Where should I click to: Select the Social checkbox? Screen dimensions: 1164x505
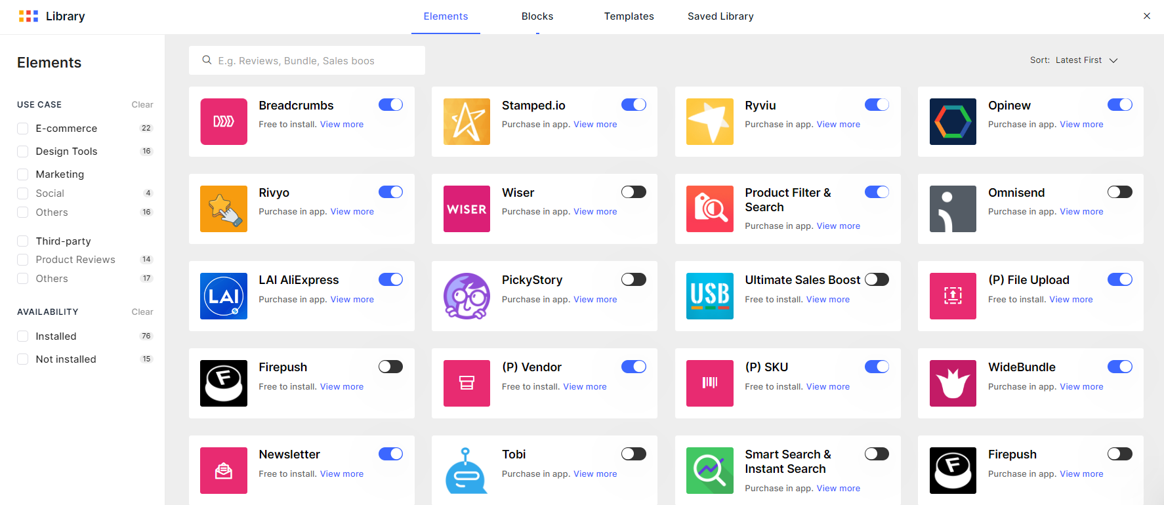[x=23, y=193]
